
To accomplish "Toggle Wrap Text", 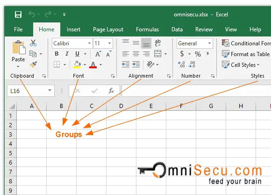I will coord(157,43).
